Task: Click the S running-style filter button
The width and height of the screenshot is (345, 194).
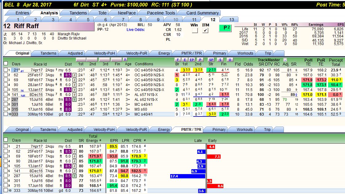Action: pyautogui.click(x=220, y=60)
